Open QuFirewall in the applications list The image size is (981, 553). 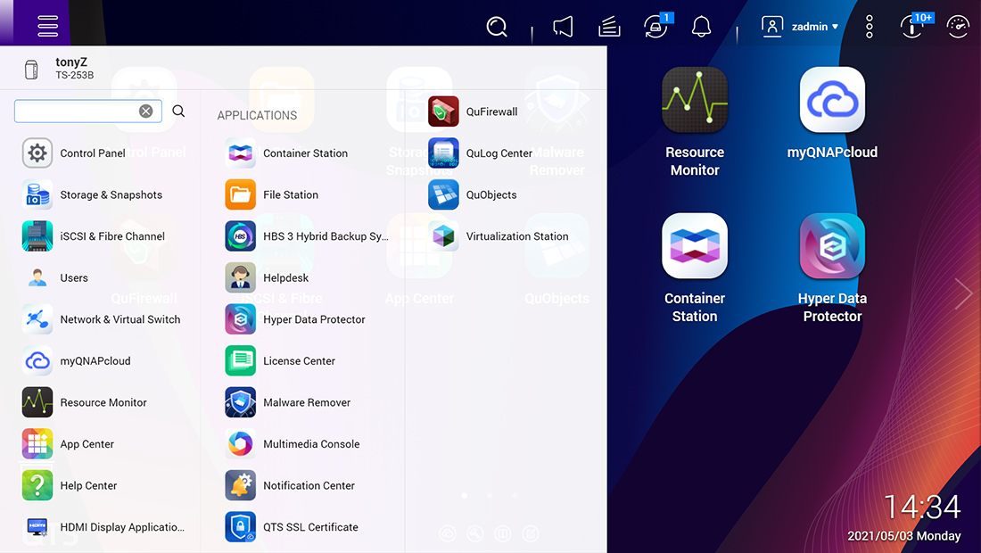coord(490,111)
